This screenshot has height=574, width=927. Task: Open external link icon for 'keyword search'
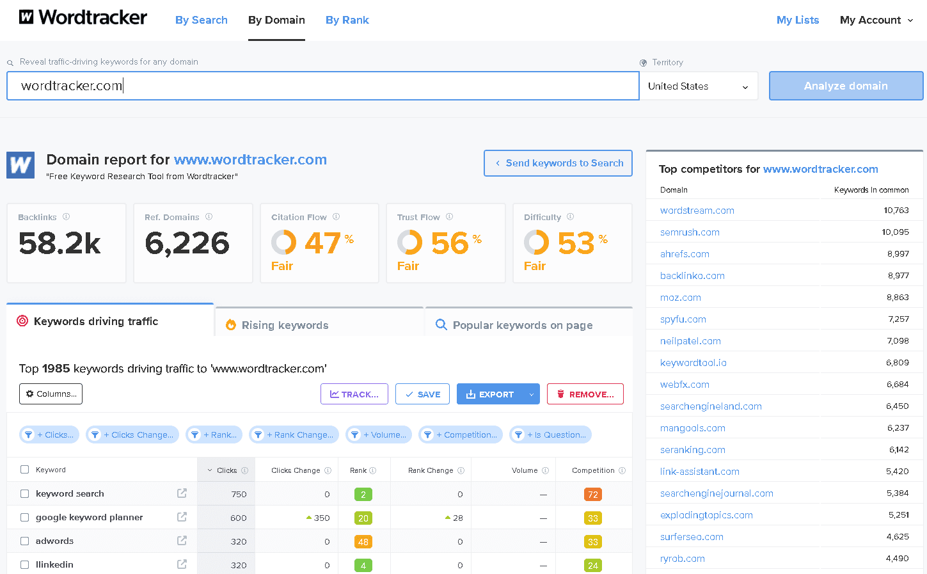click(x=182, y=493)
